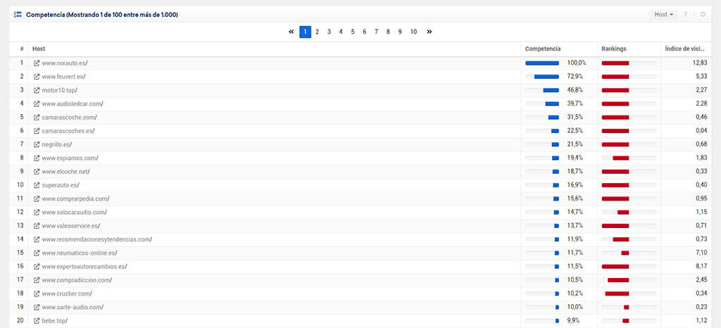Open external link icon for www.valeoservice.es
The height and width of the screenshot is (328, 721).
pos(37,225)
